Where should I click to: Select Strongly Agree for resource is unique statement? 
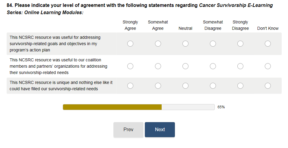pos(130,86)
